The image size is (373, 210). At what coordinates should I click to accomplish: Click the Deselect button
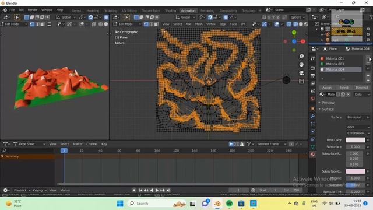(x=361, y=87)
